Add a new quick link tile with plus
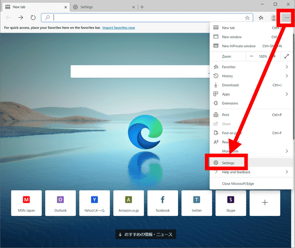 pos(264,203)
